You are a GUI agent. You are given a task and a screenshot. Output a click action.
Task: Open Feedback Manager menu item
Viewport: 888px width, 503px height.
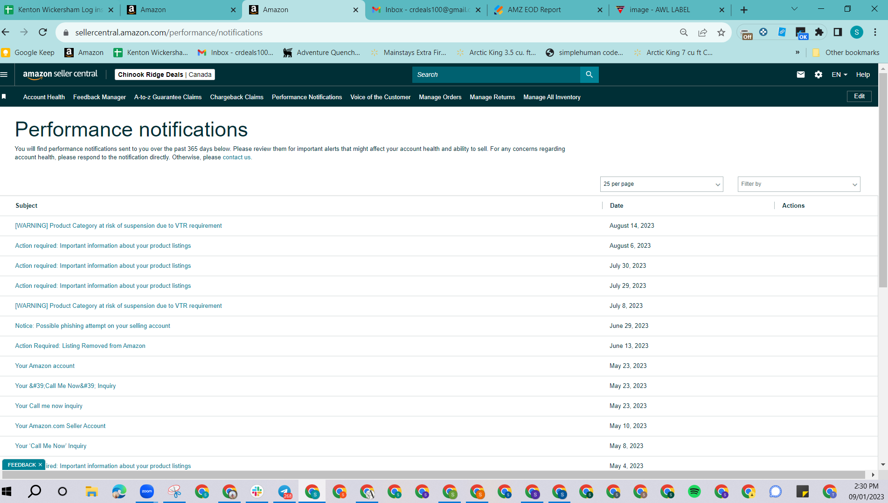[x=99, y=97]
